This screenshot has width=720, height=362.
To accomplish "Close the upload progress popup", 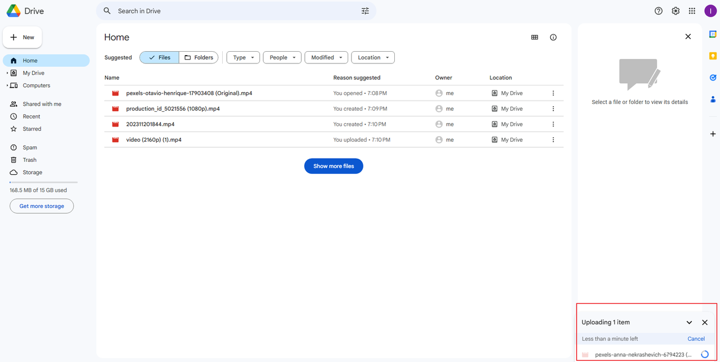I will point(705,323).
